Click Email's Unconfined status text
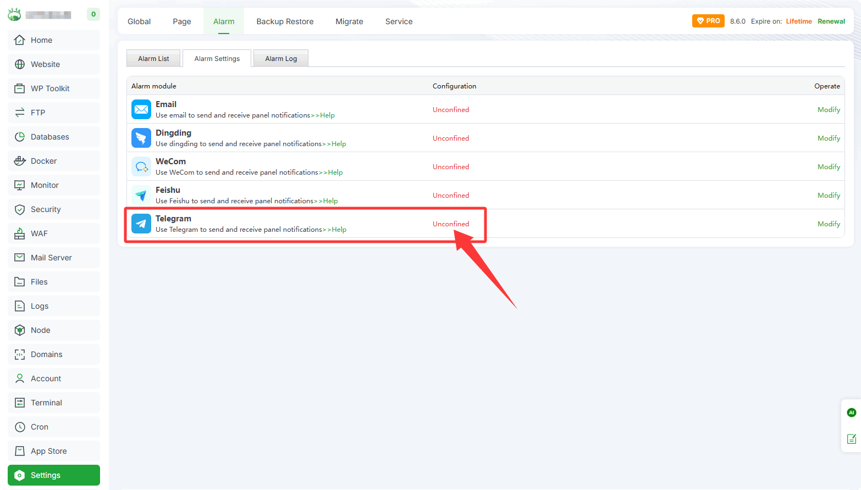861x490 pixels. point(451,109)
